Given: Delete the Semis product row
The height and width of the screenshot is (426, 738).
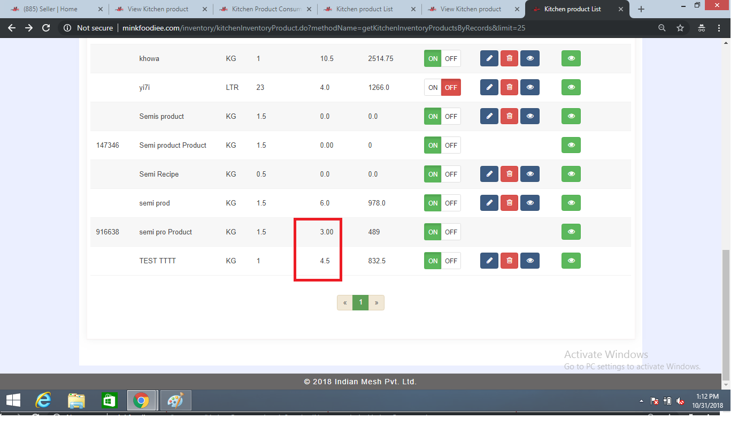Looking at the screenshot, I should pyautogui.click(x=509, y=116).
